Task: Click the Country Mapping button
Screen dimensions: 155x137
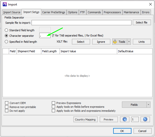Action: pos(85,119)
